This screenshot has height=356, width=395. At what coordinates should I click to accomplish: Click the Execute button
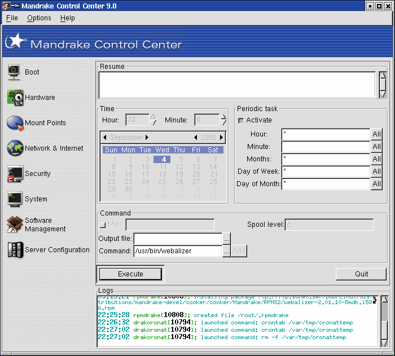coord(130,274)
